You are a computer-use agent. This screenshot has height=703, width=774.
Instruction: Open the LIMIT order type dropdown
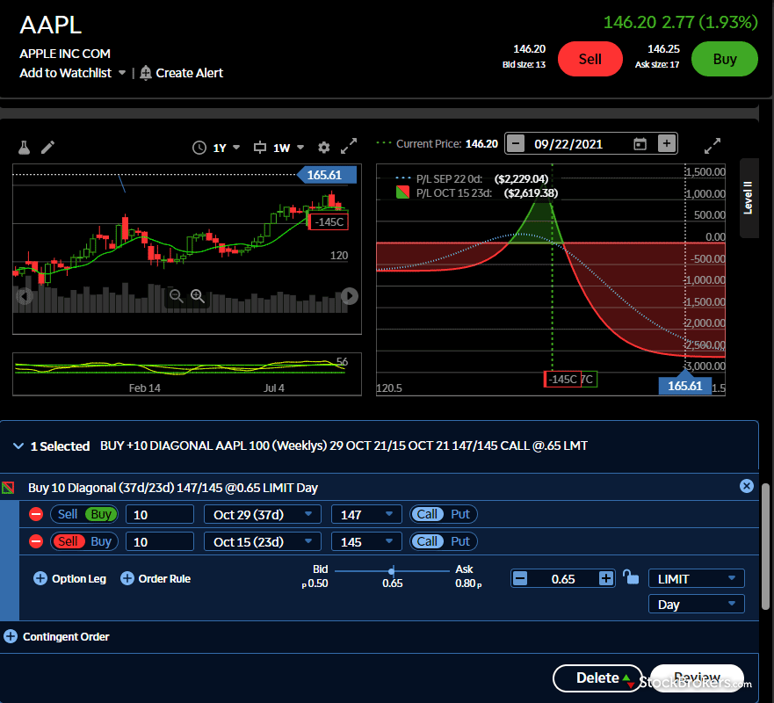point(696,578)
